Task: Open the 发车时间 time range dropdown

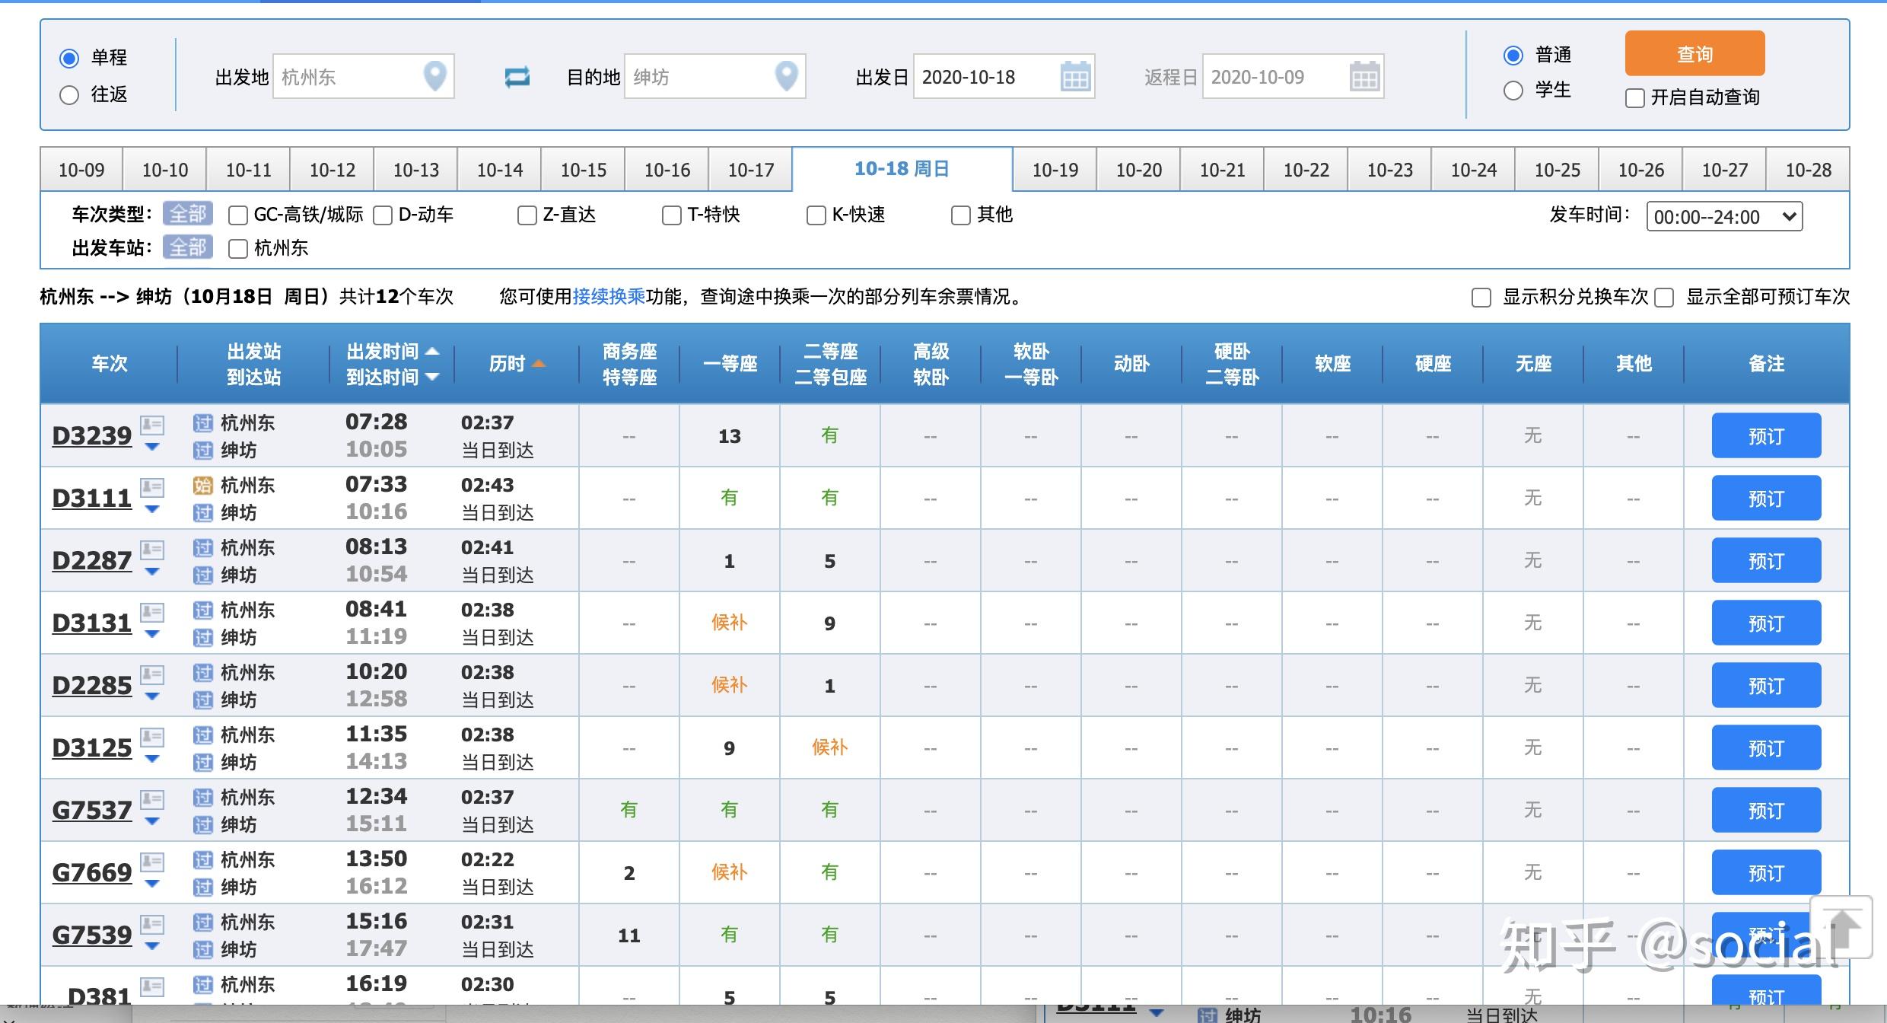Action: (1723, 217)
